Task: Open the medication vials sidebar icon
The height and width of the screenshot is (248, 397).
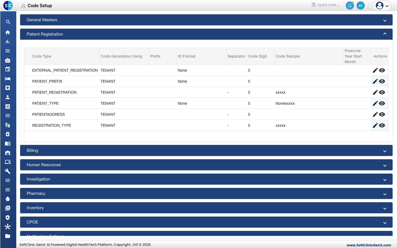Action: pyautogui.click(x=8, y=125)
